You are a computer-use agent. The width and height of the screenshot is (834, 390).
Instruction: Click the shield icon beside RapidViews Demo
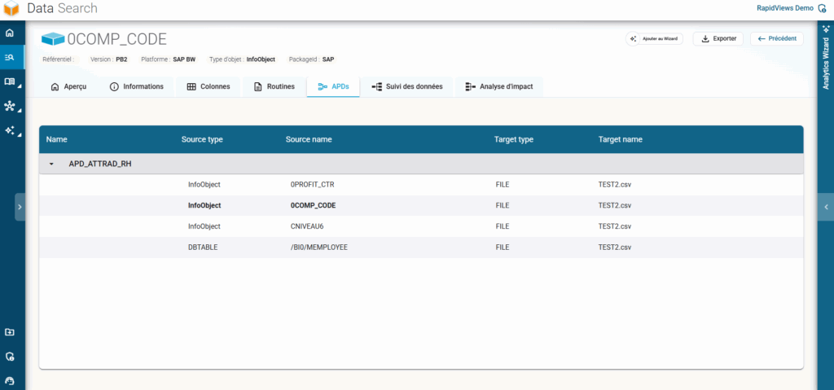[822, 8]
